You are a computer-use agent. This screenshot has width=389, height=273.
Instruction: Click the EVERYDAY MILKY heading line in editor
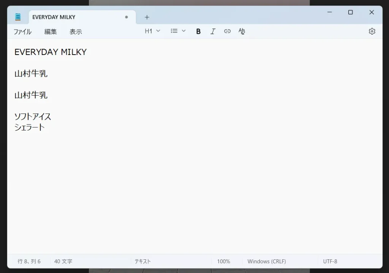tap(51, 52)
